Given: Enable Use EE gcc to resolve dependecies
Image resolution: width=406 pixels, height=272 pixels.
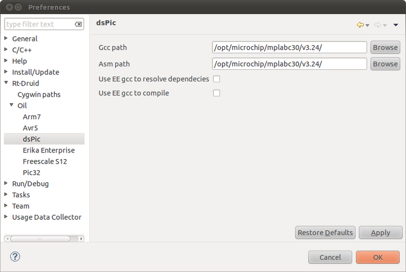Looking at the screenshot, I should click(x=217, y=79).
